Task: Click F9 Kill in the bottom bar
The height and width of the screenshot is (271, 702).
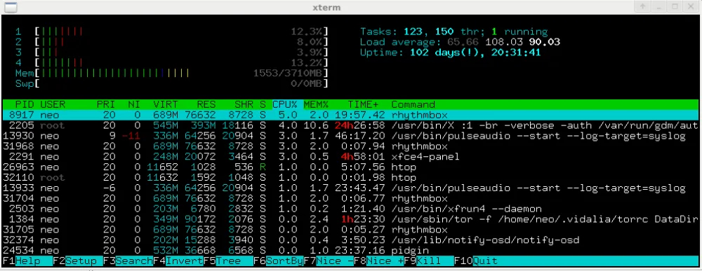Action: 429,261
